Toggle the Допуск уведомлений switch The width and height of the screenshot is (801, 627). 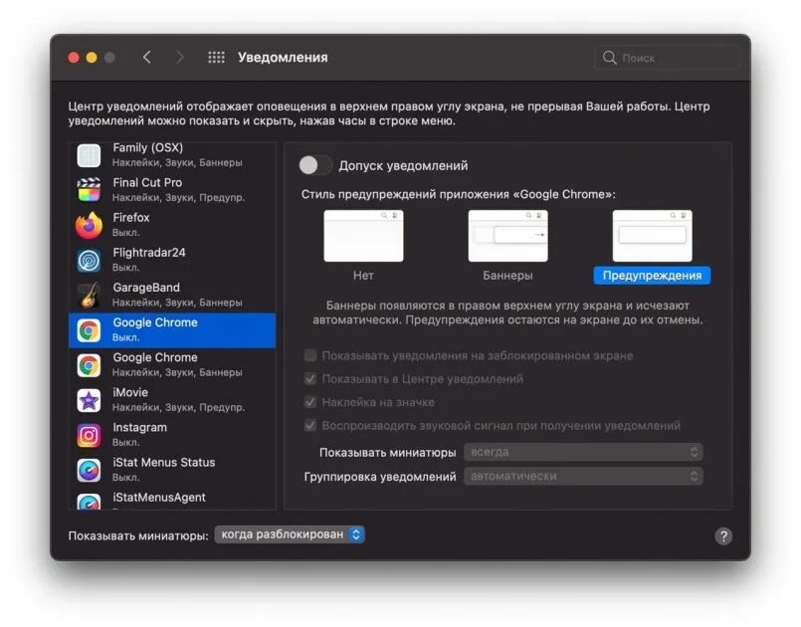coord(315,165)
